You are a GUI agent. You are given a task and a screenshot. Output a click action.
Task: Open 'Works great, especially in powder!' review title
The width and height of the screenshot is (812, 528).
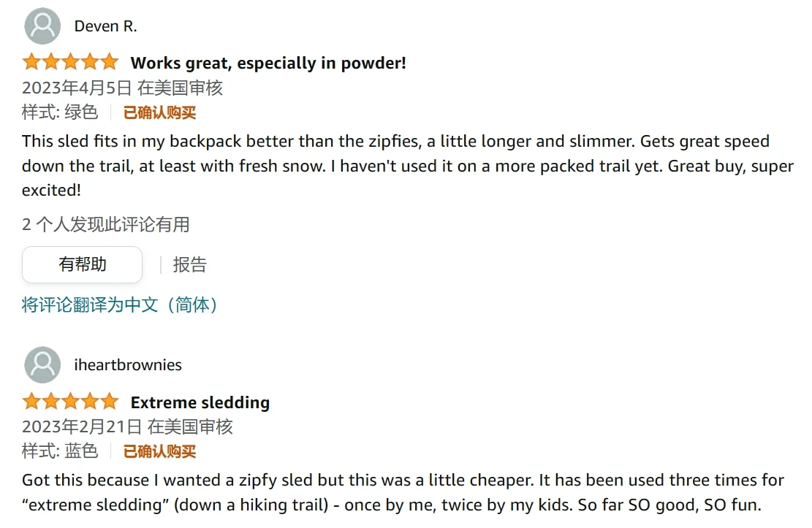[x=268, y=64]
